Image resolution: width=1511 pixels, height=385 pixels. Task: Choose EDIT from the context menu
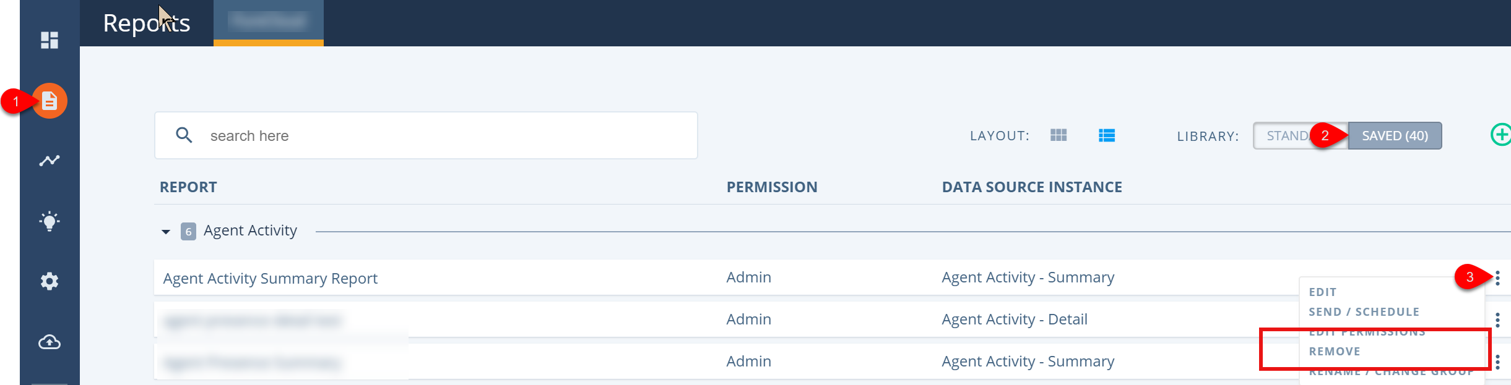tap(1323, 292)
